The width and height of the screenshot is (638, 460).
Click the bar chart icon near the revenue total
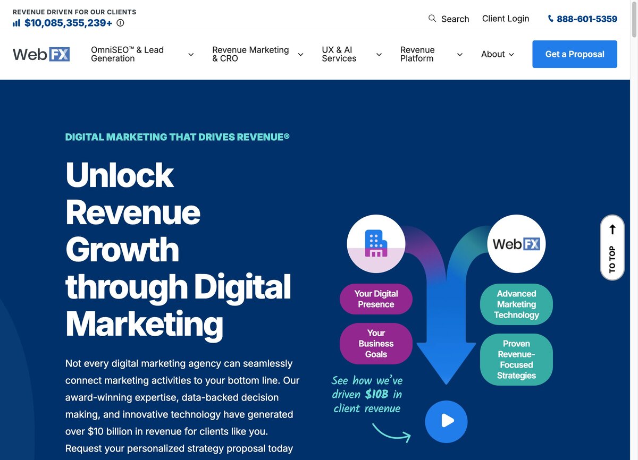[x=16, y=23]
